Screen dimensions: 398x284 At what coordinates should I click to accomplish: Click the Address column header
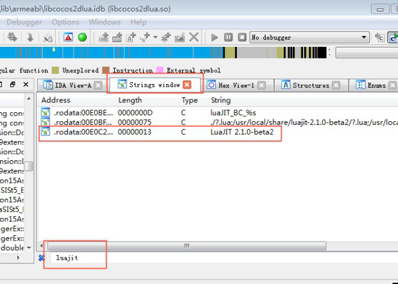[x=77, y=100]
